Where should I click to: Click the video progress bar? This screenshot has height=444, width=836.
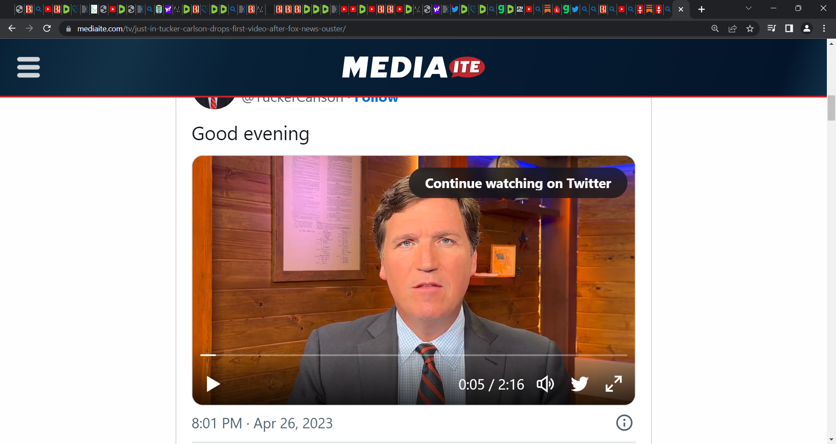[414, 355]
